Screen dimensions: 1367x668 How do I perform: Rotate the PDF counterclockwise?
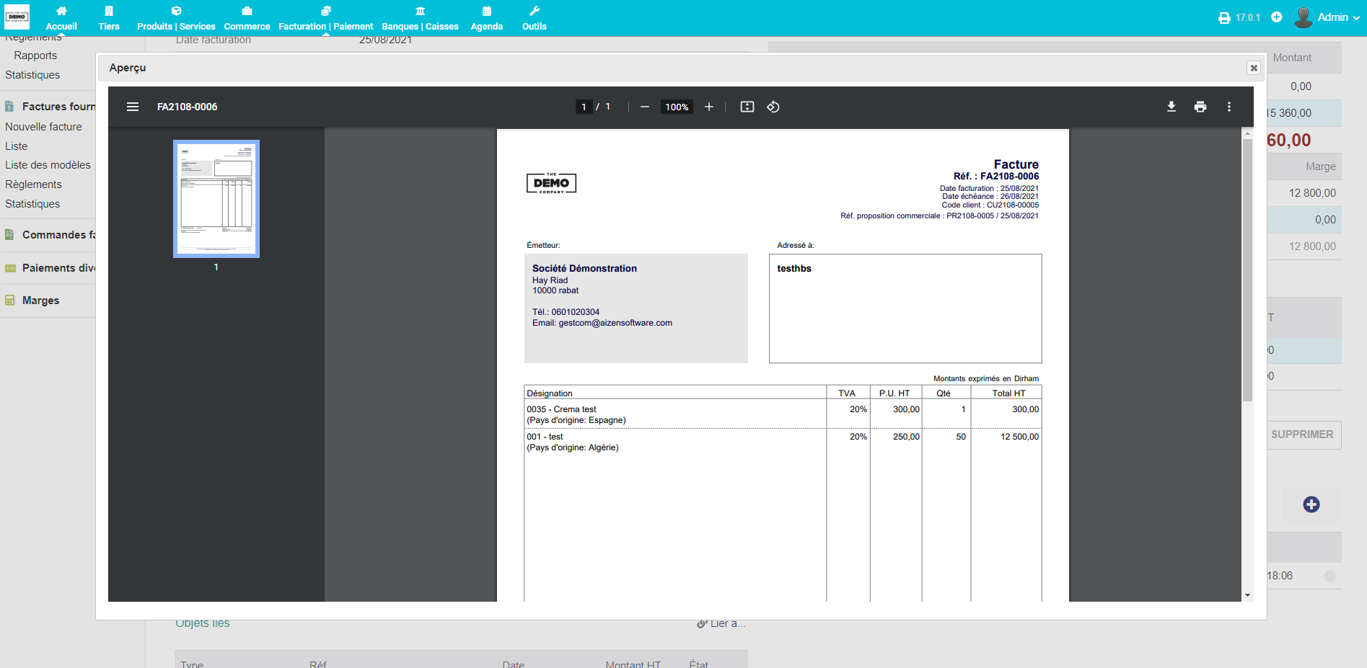[x=773, y=107]
